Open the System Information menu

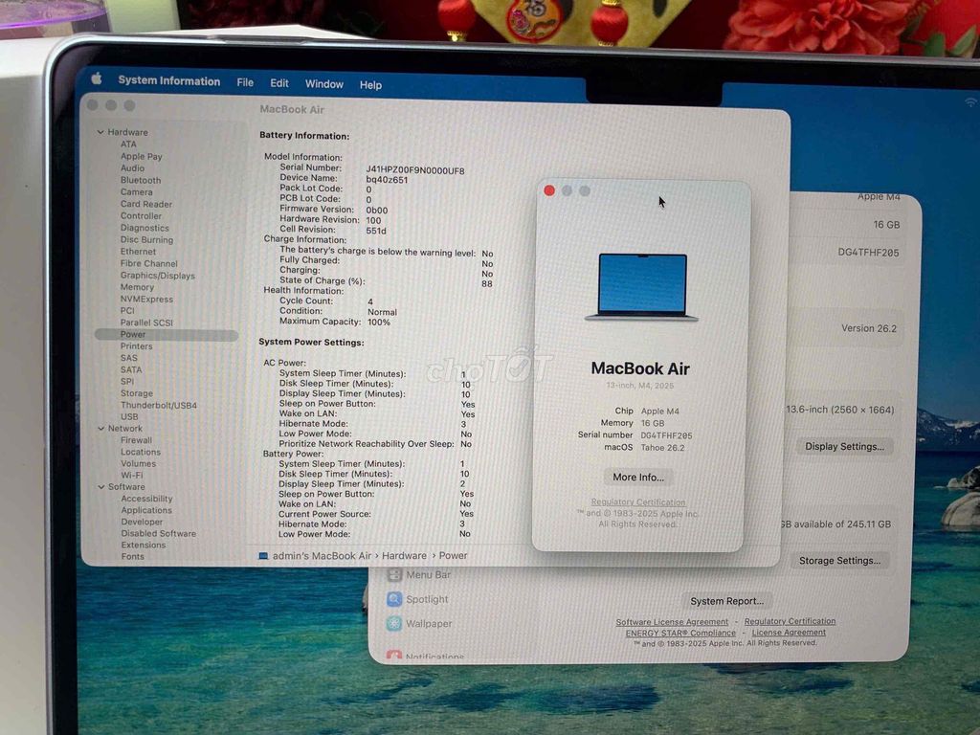pyautogui.click(x=168, y=81)
